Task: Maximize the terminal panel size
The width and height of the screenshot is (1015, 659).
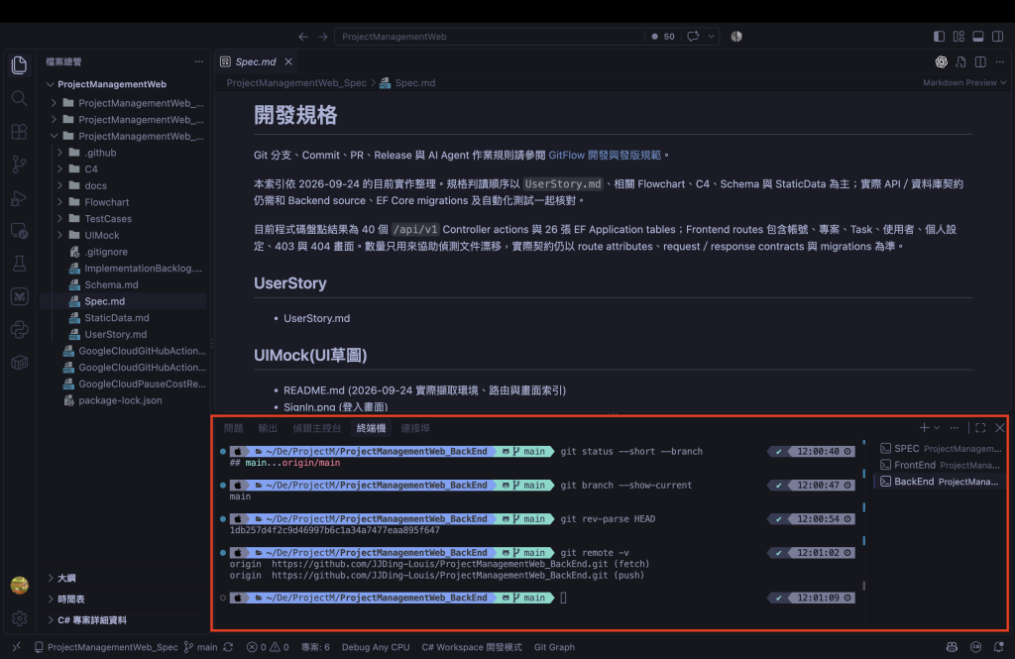Action: point(980,428)
